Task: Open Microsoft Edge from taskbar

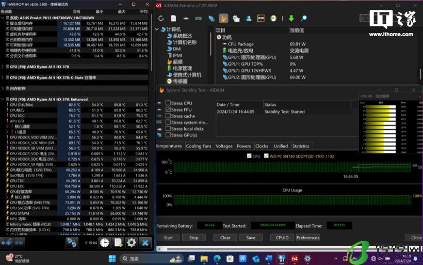Action: [x=217, y=258]
